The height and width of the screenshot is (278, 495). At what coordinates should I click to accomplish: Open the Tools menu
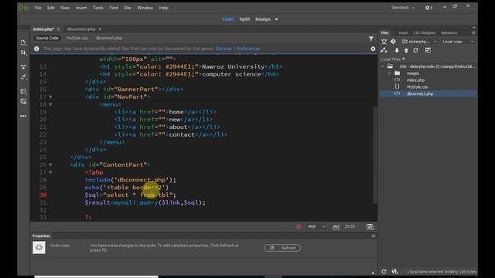point(98,8)
